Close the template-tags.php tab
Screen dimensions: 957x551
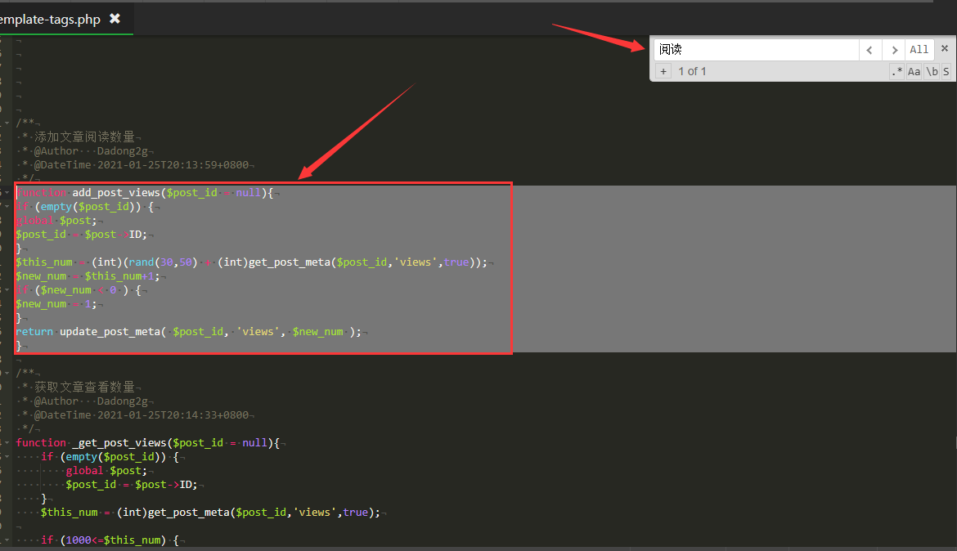115,19
